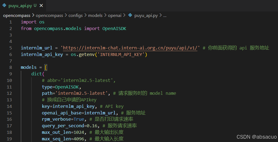Click type=OpenAISDK on line 11
278x142 pixels.
pyautogui.click(x=62, y=87)
